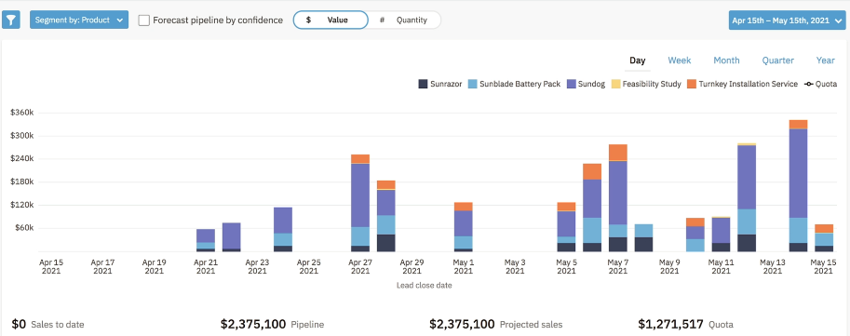Open the Apr 15th – May 15th, 2021 date range
The width and height of the screenshot is (850, 336).
tap(787, 20)
